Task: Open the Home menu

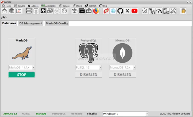Action: click(7, 6)
